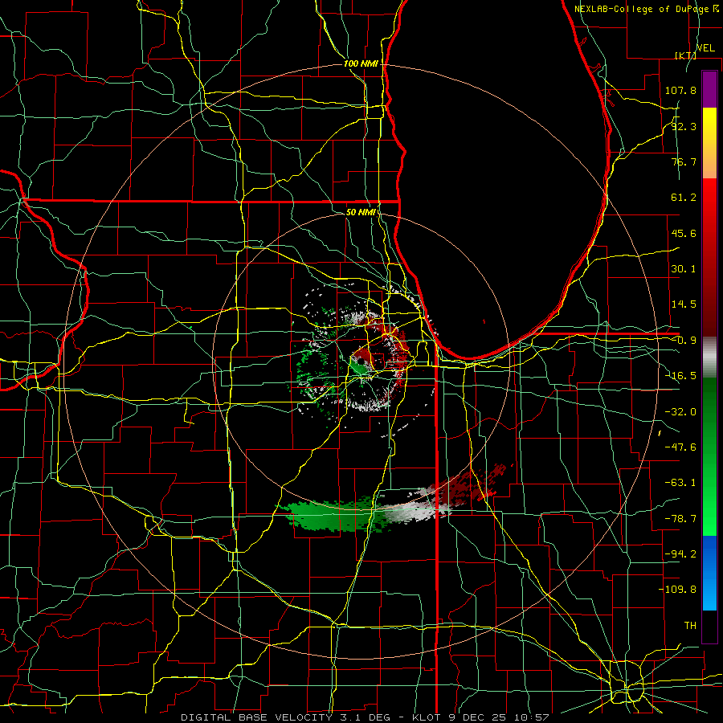The width and height of the screenshot is (723, 723).
Task: Select the 92.3 value on the velocity scale
Action: pyautogui.click(x=684, y=126)
